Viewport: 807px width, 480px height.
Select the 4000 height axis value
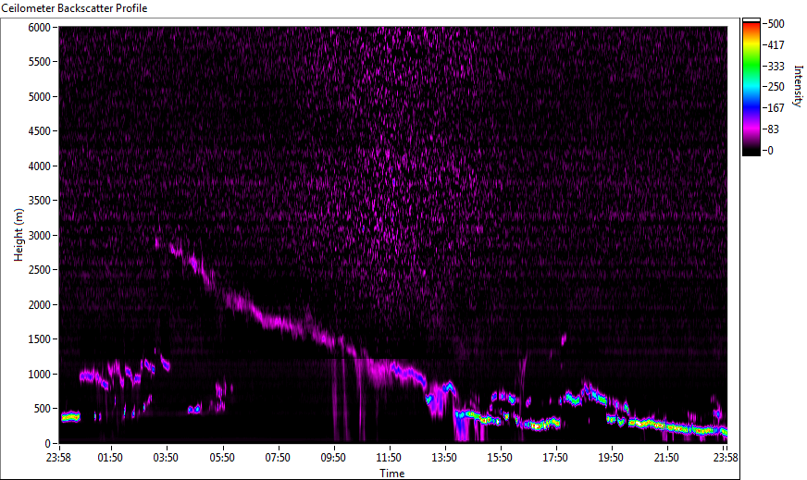39,166
